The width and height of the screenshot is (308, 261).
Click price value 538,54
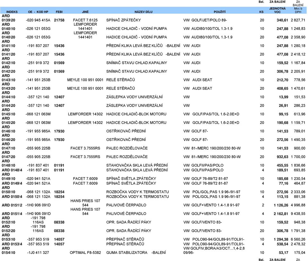click(282, 244)
